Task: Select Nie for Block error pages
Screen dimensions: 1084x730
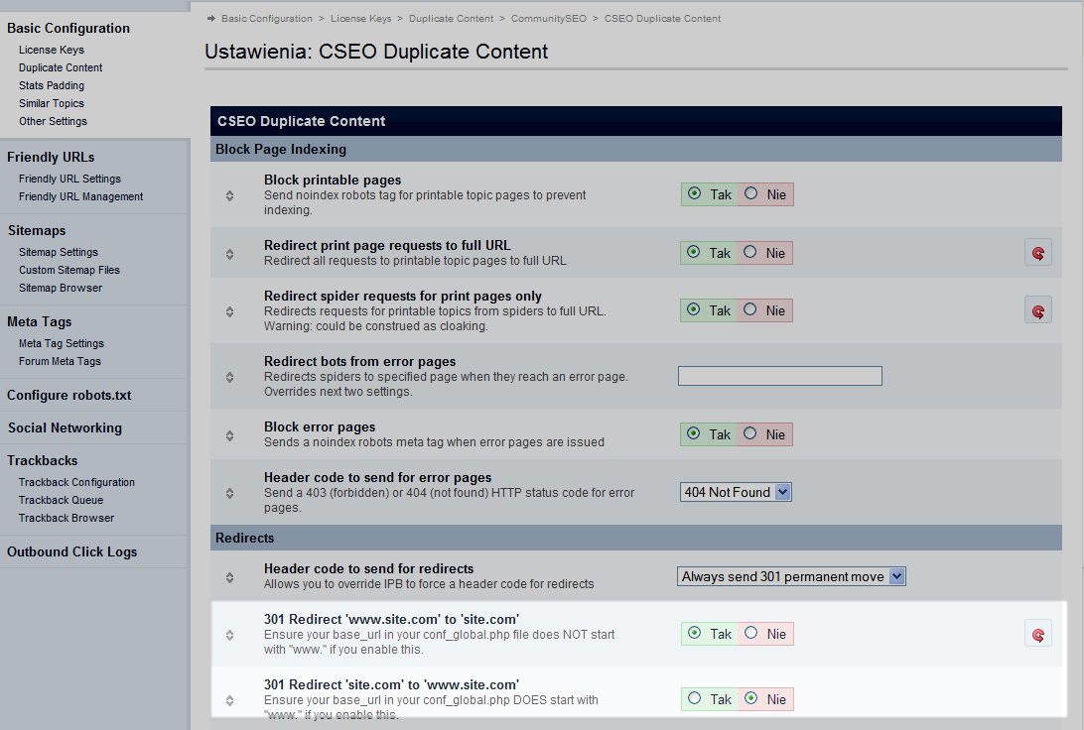Action: pyautogui.click(x=751, y=434)
